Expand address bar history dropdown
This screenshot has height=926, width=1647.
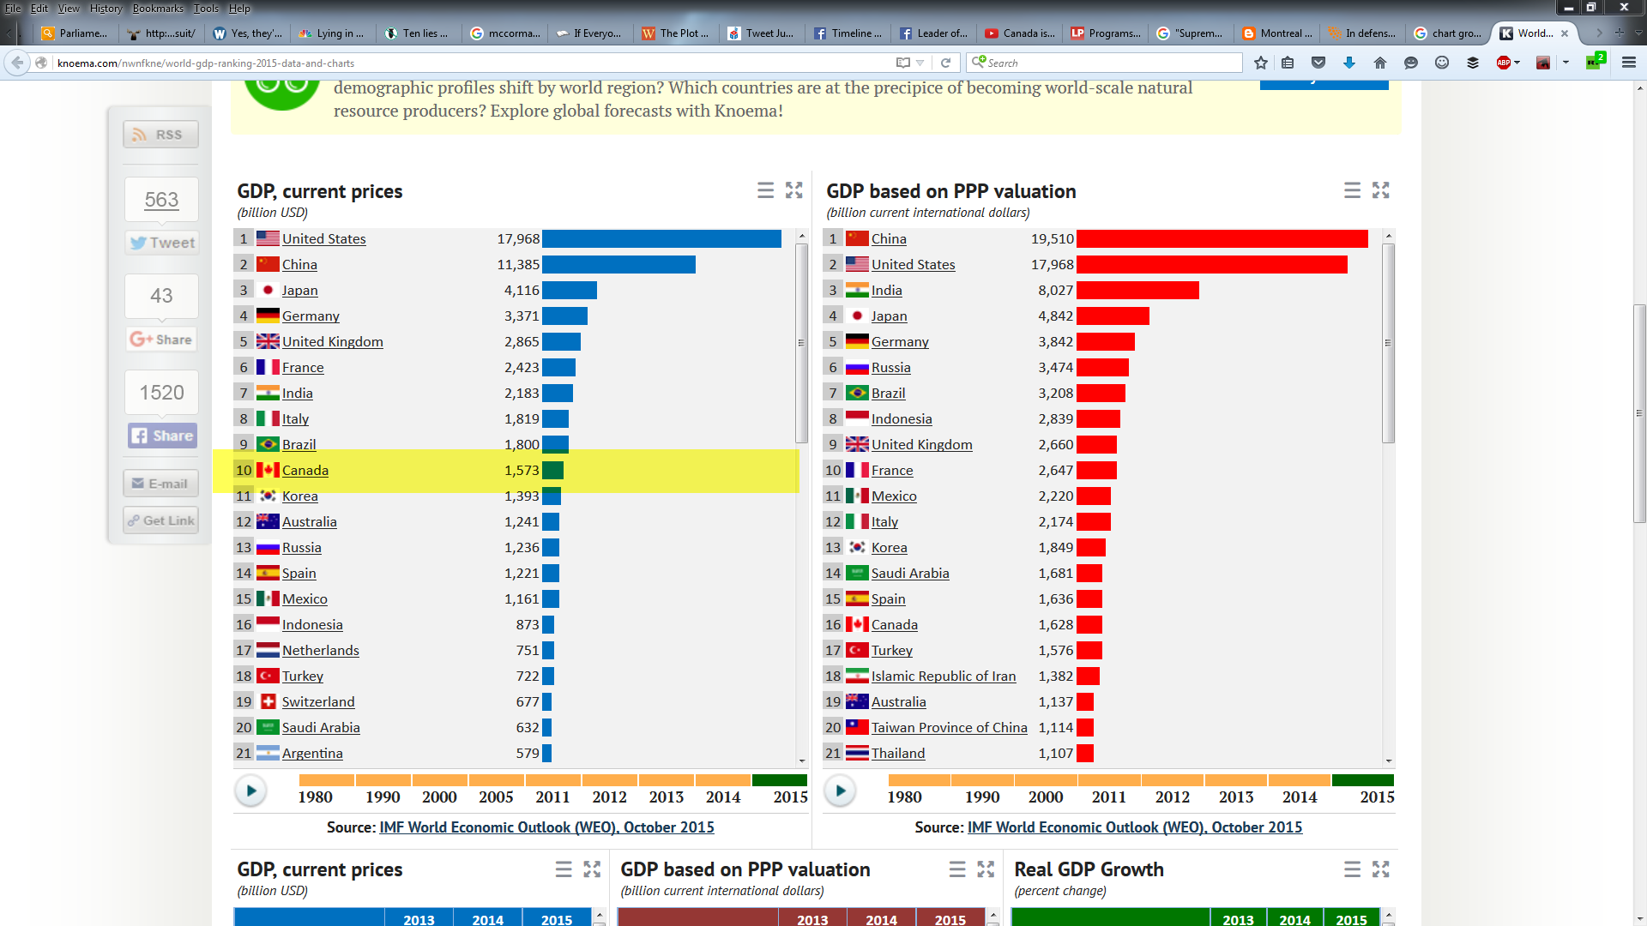pos(920,63)
